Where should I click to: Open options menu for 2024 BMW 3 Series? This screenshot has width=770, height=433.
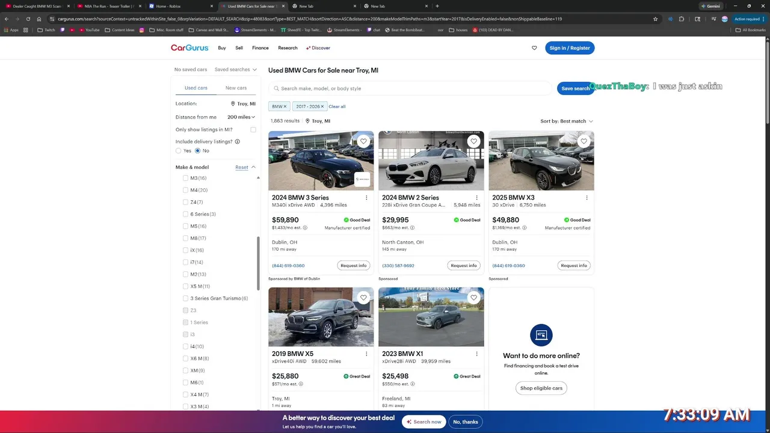tap(366, 197)
